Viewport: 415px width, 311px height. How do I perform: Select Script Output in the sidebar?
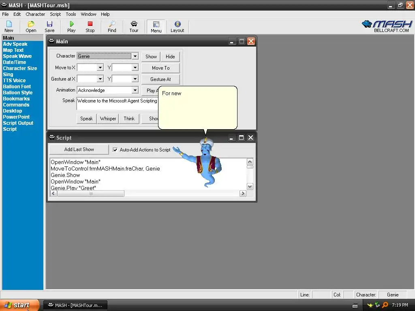tap(18, 123)
